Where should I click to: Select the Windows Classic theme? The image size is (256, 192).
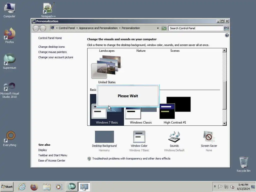point(141,115)
